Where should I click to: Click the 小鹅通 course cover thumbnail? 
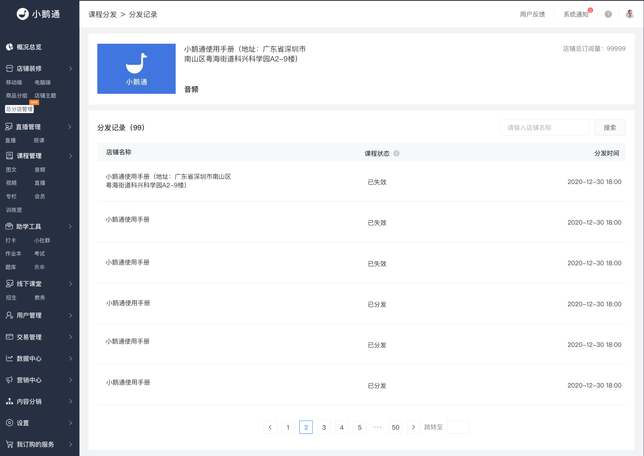(136, 69)
